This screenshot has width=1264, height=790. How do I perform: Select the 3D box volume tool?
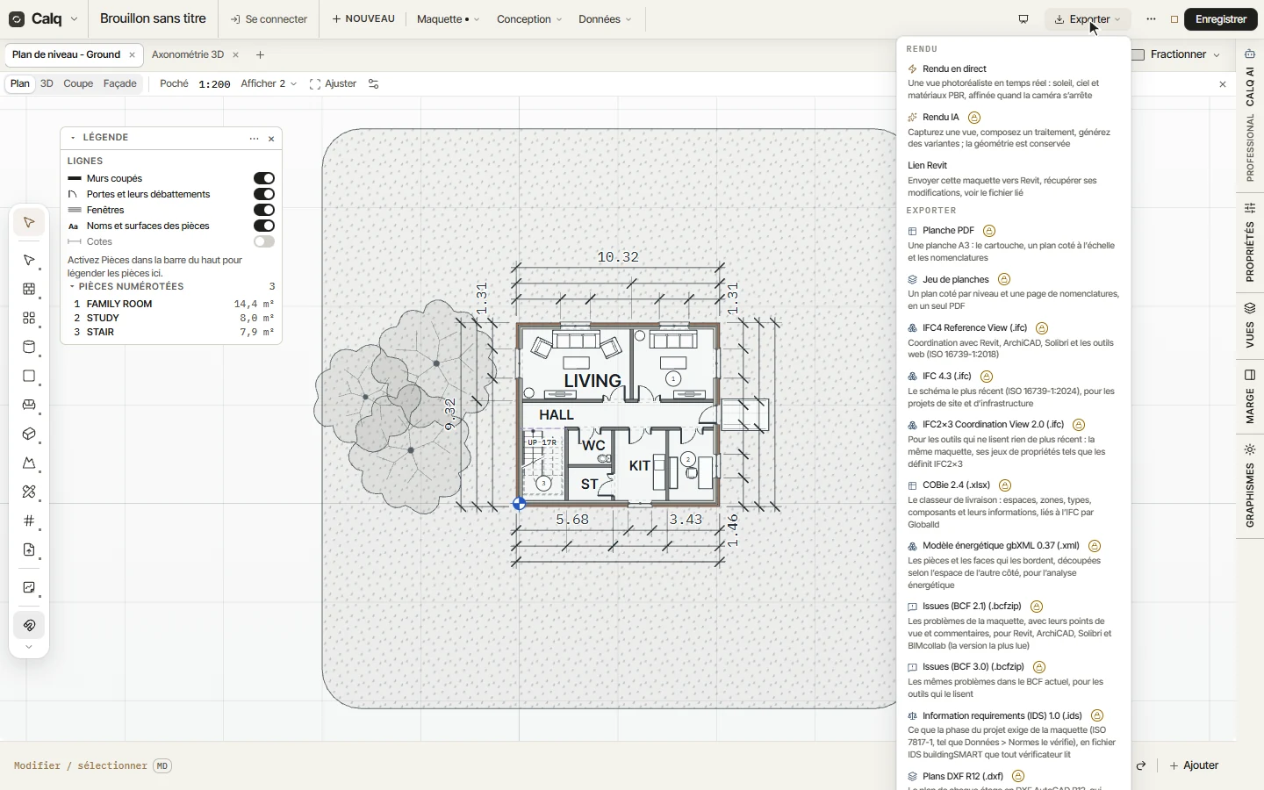(x=29, y=434)
